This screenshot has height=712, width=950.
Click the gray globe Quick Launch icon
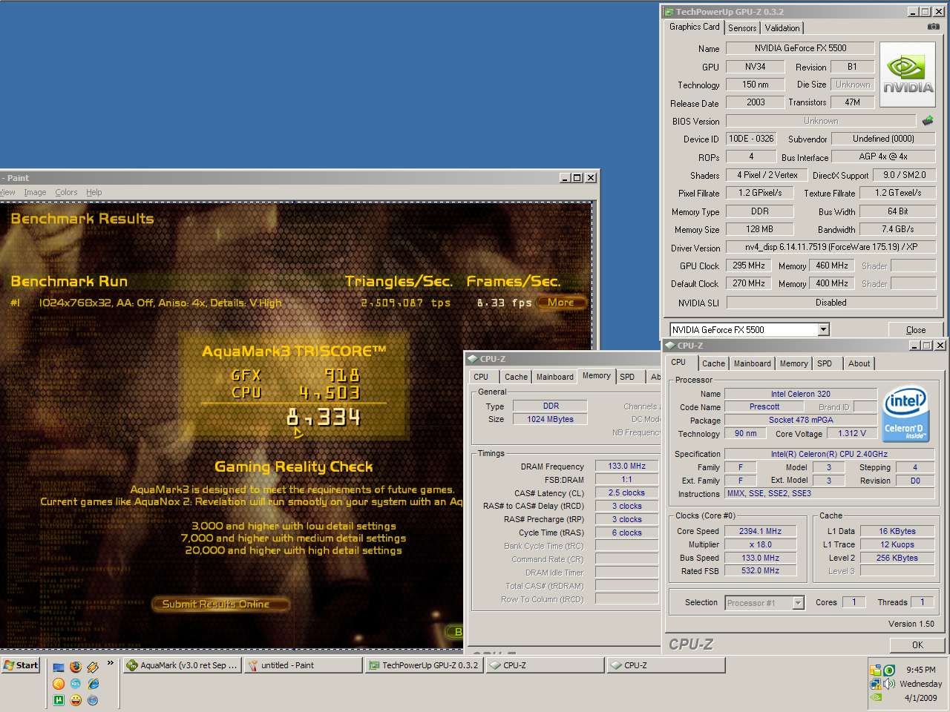click(x=93, y=699)
